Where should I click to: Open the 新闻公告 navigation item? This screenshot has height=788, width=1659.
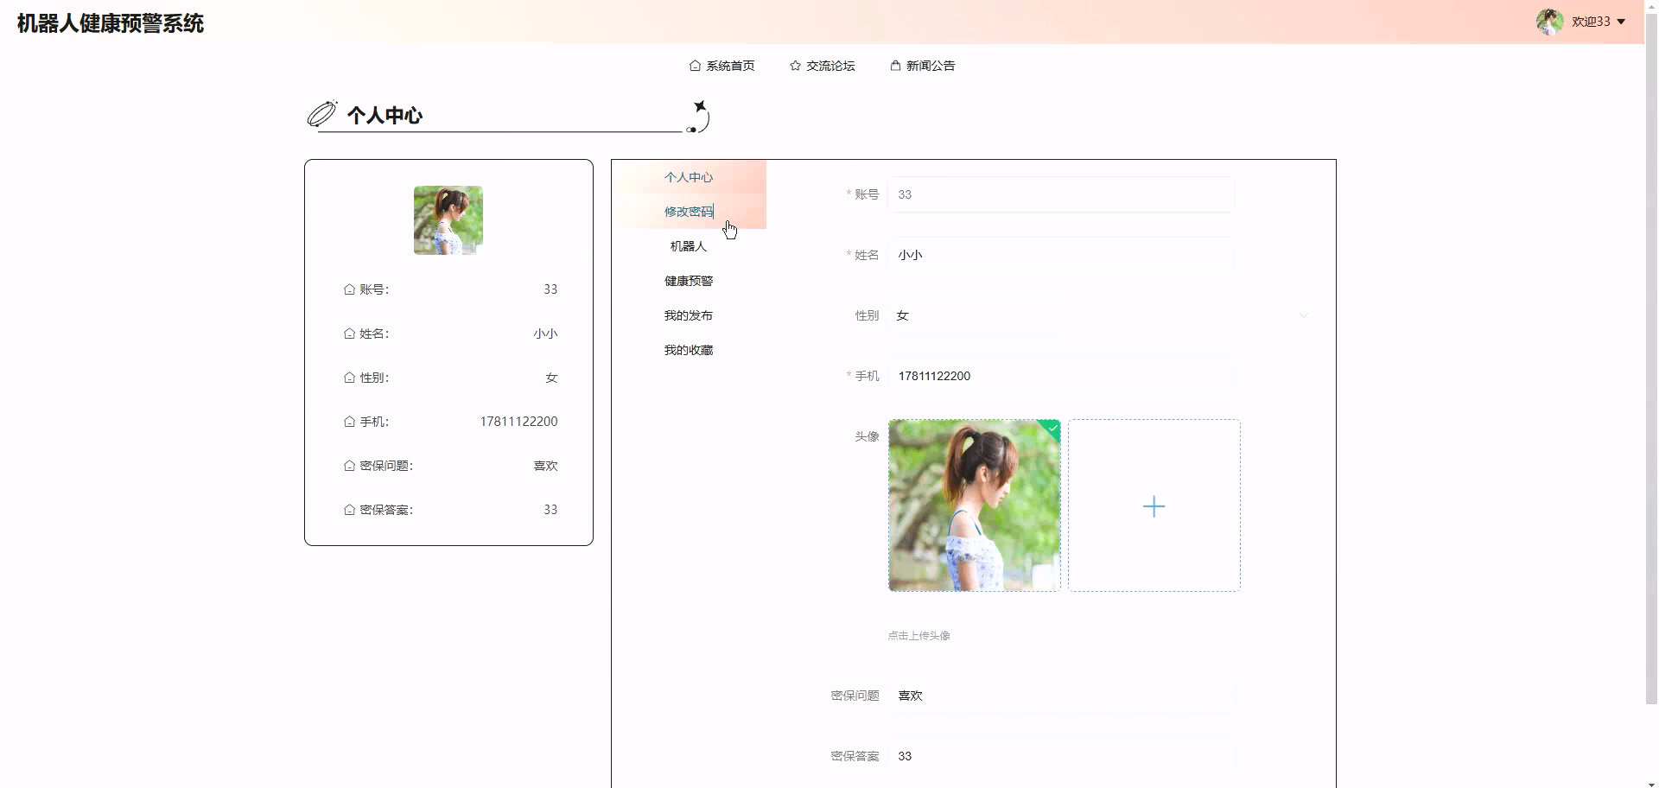[922, 66]
